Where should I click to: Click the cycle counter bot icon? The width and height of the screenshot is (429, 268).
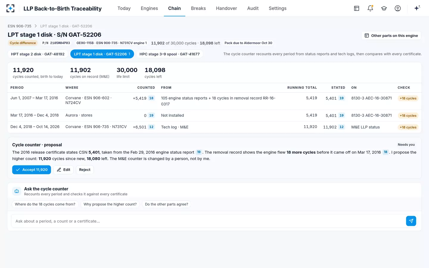tap(17, 191)
